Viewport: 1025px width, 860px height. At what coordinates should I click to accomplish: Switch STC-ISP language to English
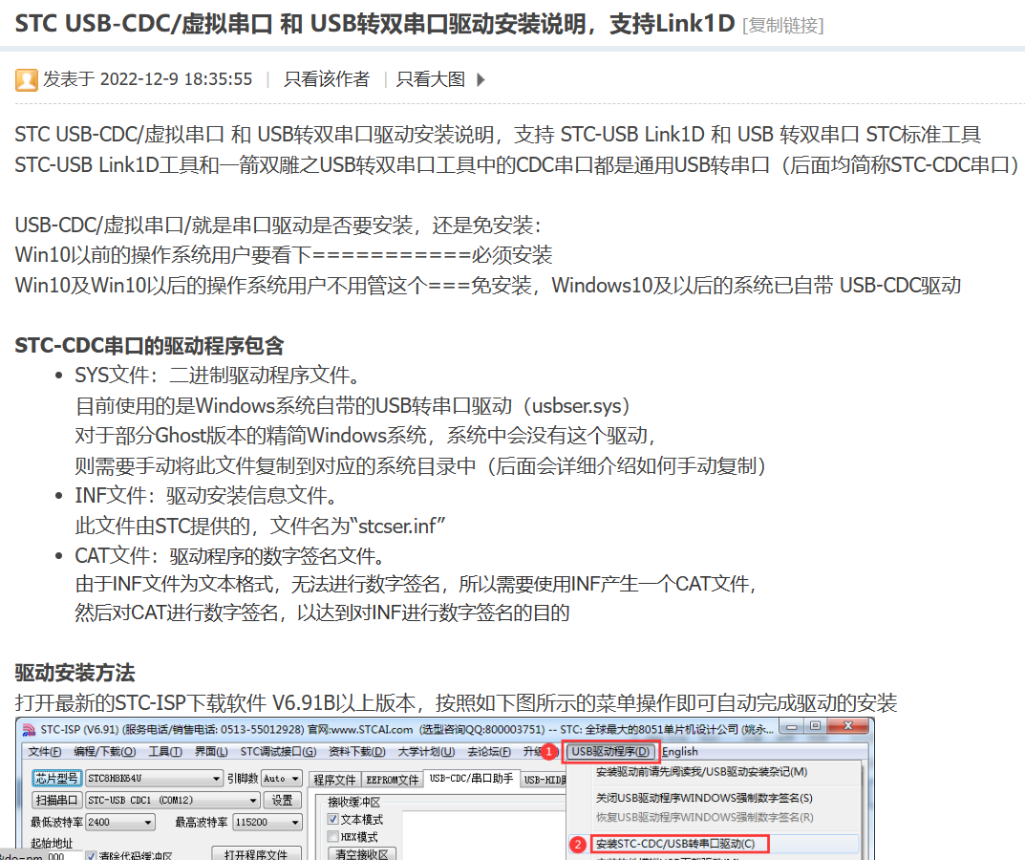click(x=680, y=751)
